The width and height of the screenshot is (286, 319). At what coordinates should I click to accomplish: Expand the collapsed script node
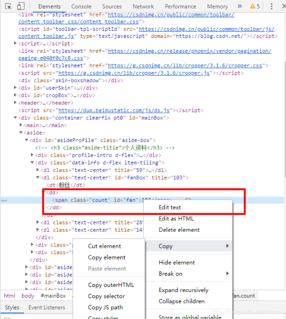15,43
